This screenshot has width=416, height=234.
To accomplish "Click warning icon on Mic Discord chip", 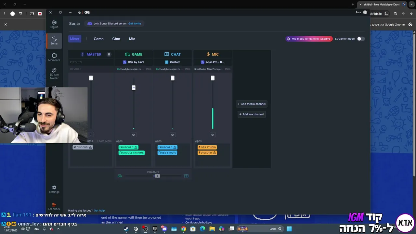I will pyautogui.click(x=214, y=153).
